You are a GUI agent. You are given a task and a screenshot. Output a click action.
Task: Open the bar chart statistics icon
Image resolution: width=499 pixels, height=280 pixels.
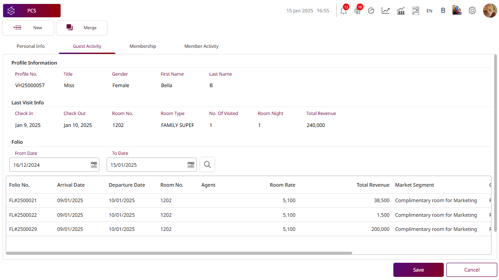401,11
